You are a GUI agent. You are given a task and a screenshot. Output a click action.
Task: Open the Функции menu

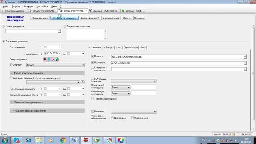click(x=28, y=6)
